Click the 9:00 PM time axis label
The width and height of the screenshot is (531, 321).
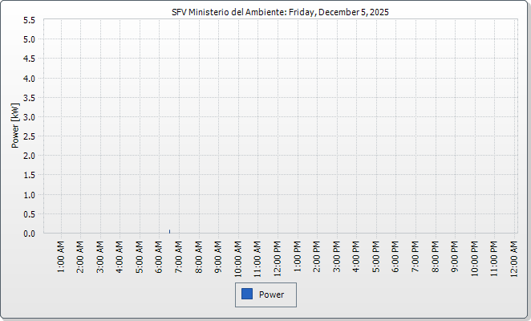pos(454,255)
